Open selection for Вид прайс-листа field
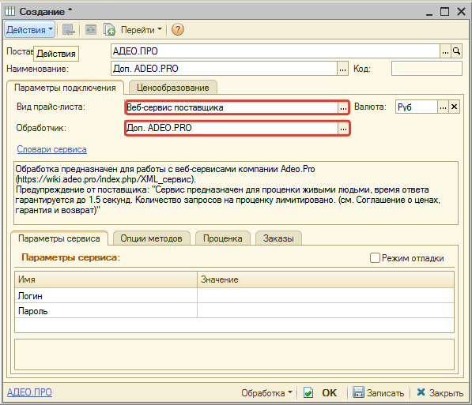This screenshot has height=405, width=472. [x=343, y=107]
